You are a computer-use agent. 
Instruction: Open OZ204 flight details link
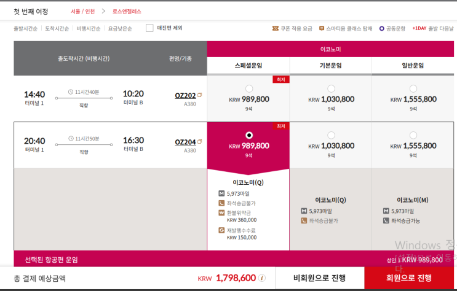[185, 142]
